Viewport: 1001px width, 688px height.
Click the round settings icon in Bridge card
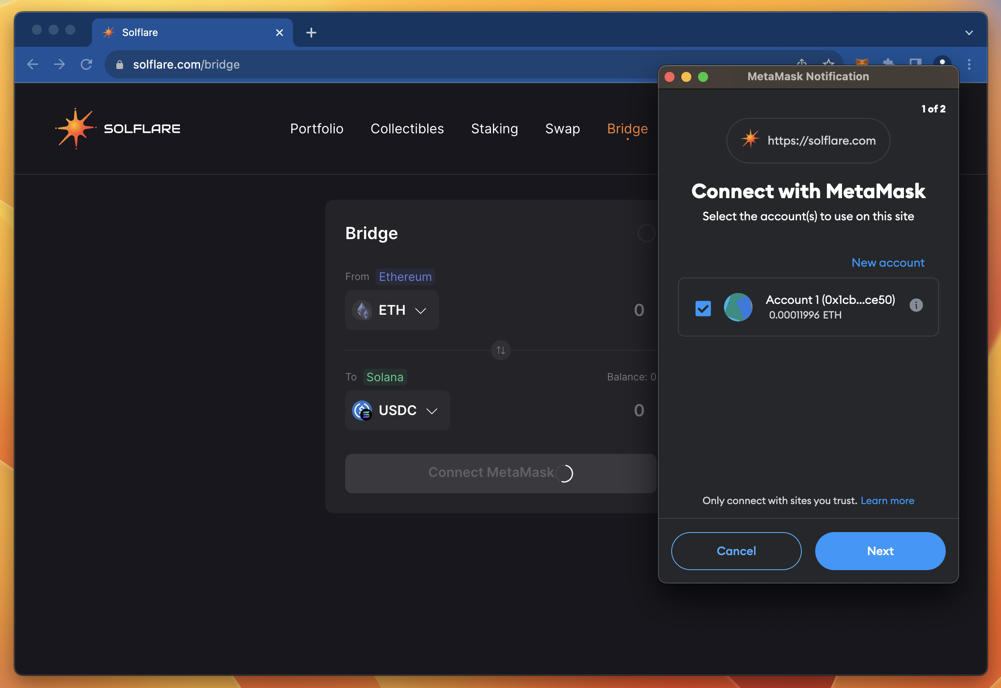[646, 233]
